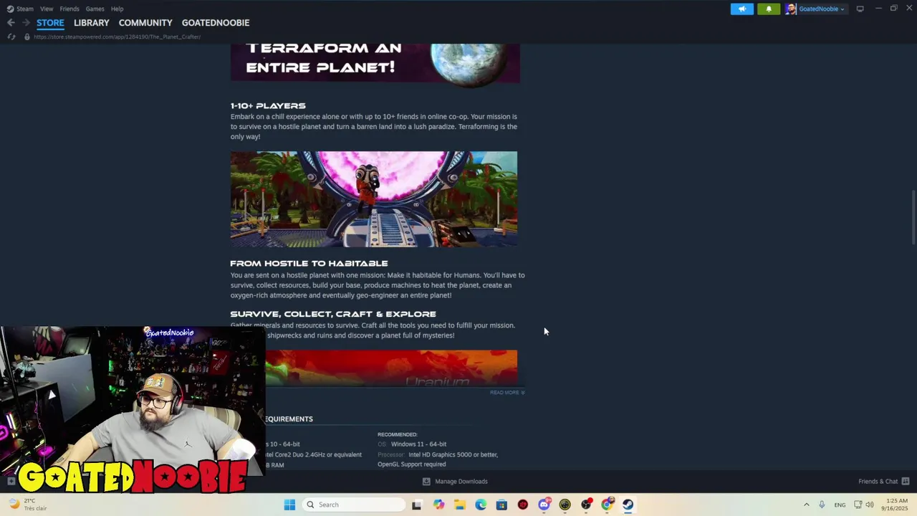Switch to the STORE tab
This screenshot has width=917, height=516.
(50, 23)
